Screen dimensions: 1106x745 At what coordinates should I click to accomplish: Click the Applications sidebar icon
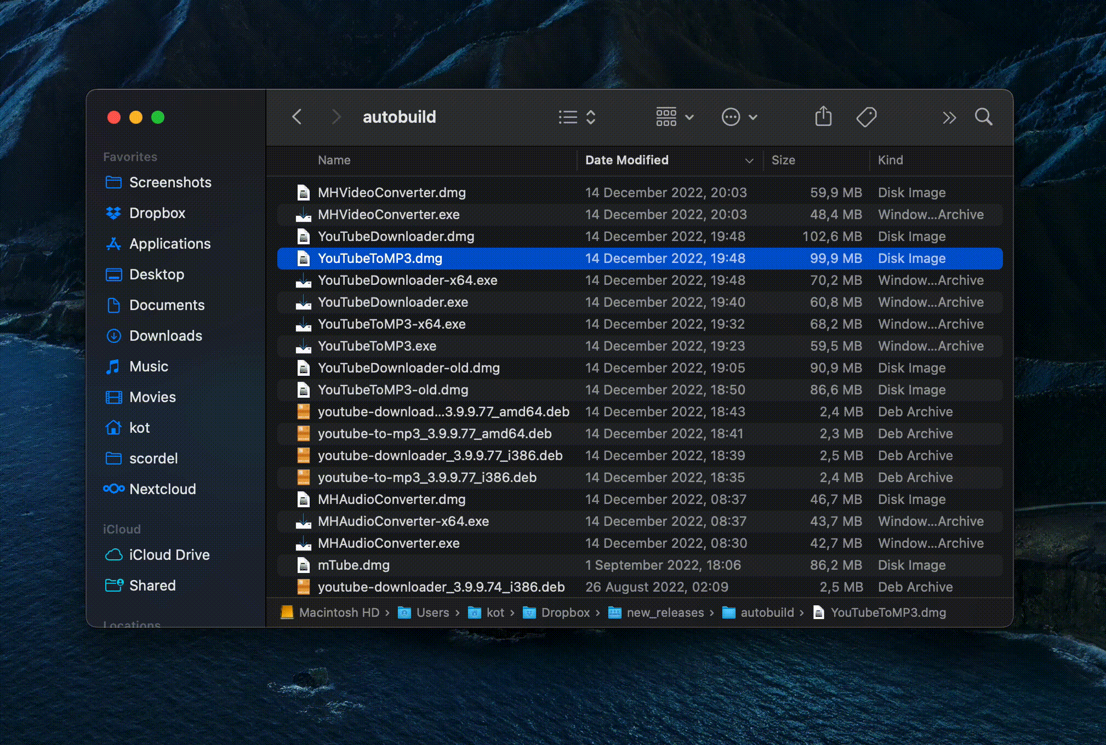[x=113, y=244]
